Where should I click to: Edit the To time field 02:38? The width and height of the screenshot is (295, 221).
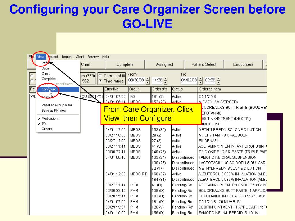[x=210, y=80]
